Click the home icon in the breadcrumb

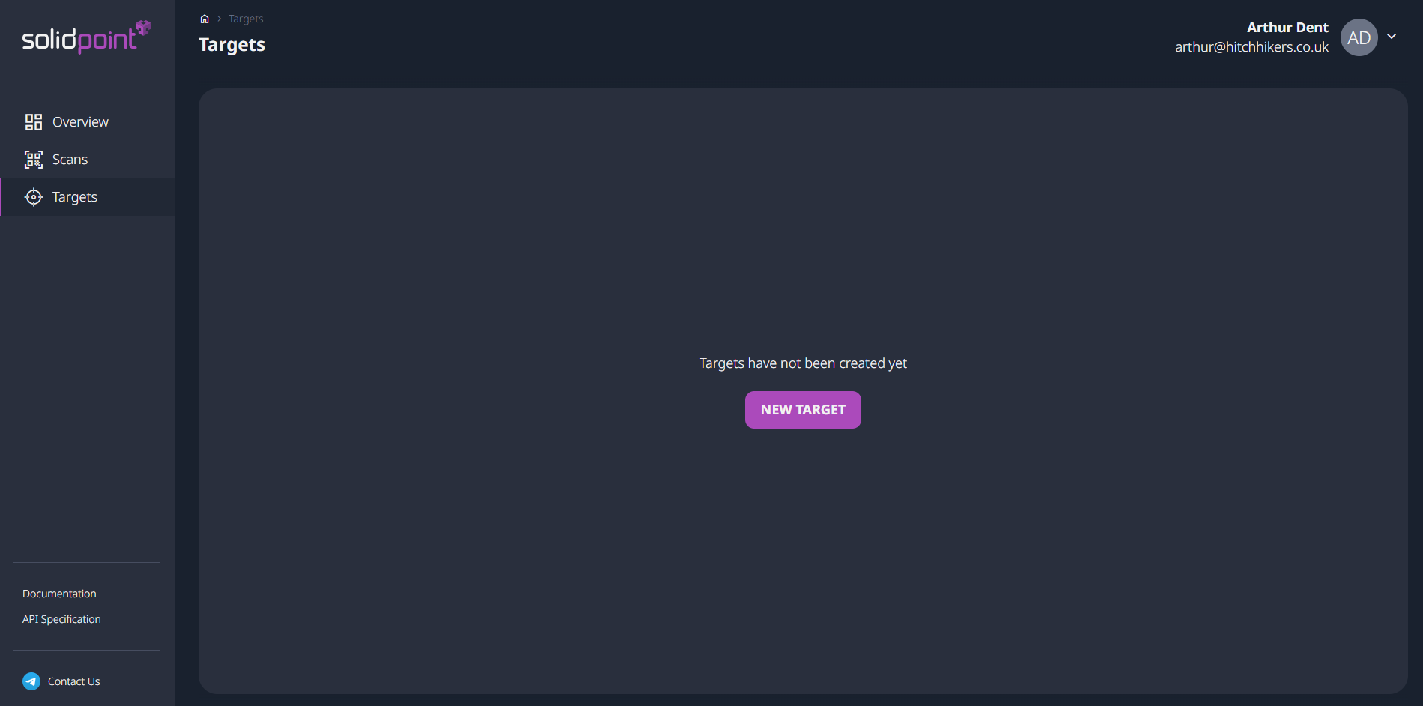205,19
